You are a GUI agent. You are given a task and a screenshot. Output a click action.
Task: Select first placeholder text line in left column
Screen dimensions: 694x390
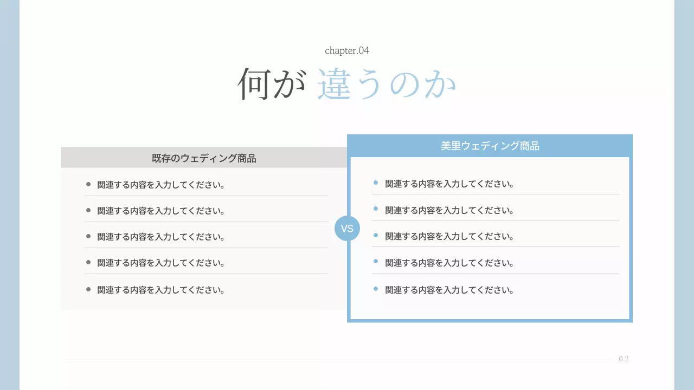[160, 184]
